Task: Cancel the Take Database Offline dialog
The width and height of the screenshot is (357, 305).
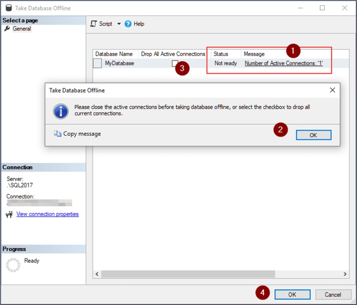Action: pos(333,294)
